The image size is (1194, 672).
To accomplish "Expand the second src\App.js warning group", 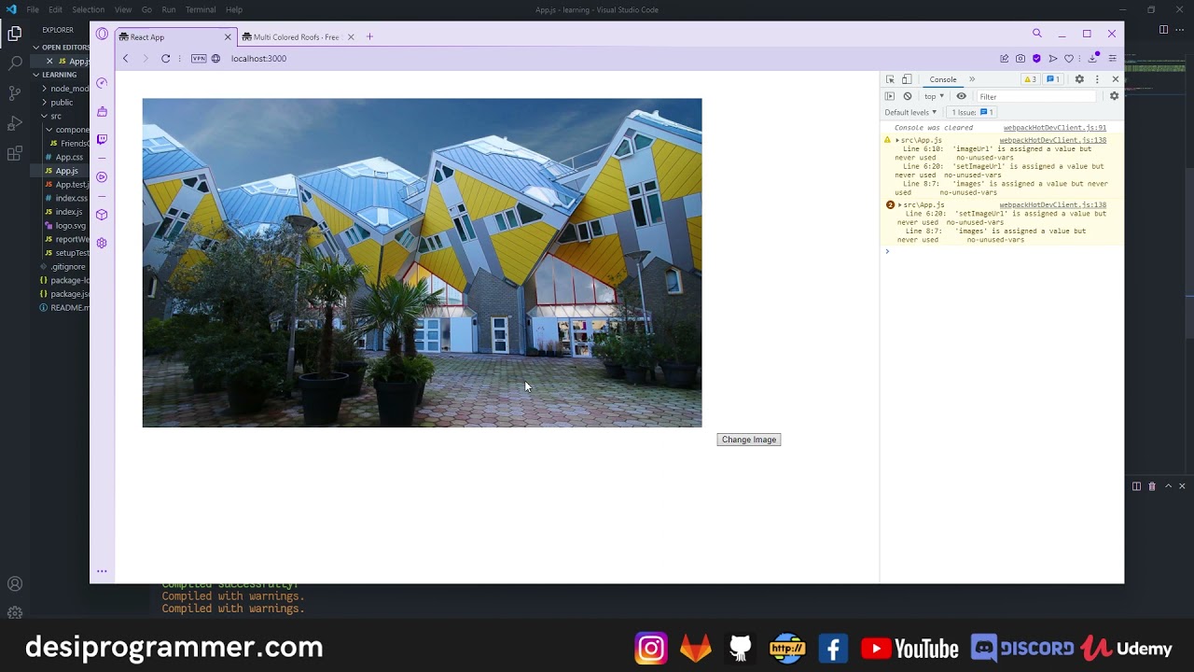I will click(x=900, y=204).
